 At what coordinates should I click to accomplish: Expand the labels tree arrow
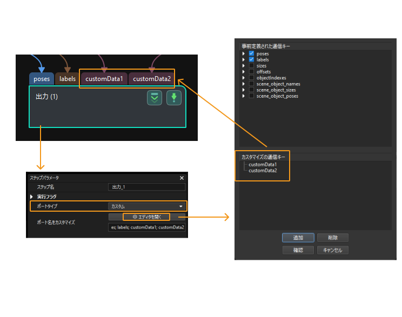tap(244, 59)
